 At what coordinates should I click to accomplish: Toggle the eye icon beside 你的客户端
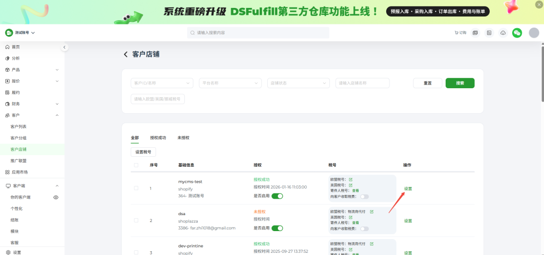click(x=56, y=197)
